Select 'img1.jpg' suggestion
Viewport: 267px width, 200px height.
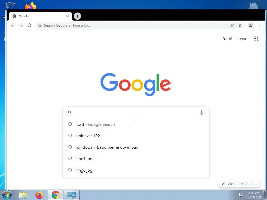(136, 159)
